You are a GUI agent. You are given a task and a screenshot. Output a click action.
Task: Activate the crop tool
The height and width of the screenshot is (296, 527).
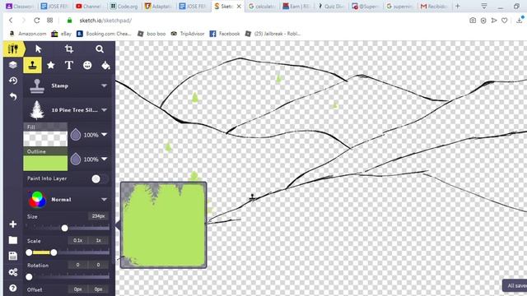(x=69, y=49)
